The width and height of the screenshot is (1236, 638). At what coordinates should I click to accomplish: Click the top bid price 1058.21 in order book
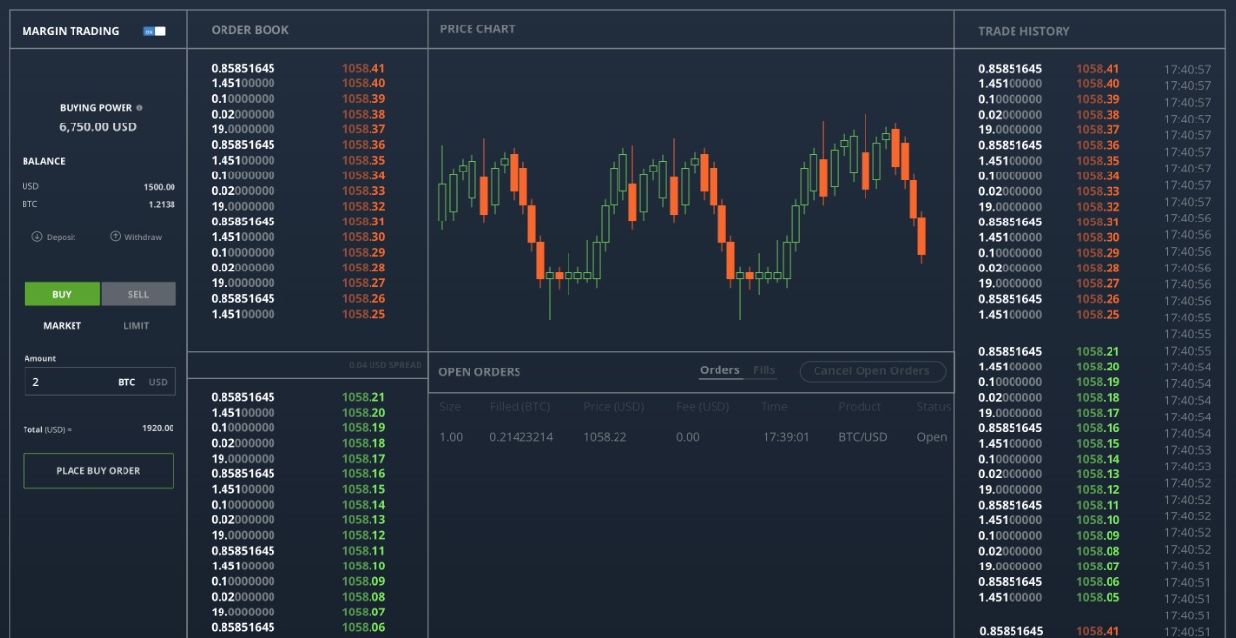pos(363,397)
